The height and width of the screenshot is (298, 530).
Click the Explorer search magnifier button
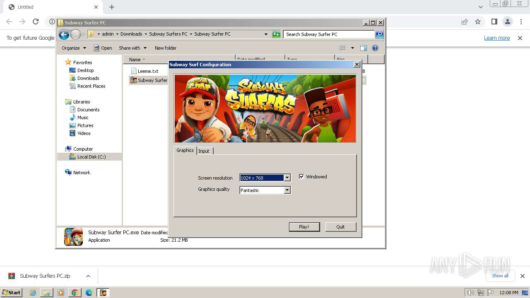click(379, 34)
